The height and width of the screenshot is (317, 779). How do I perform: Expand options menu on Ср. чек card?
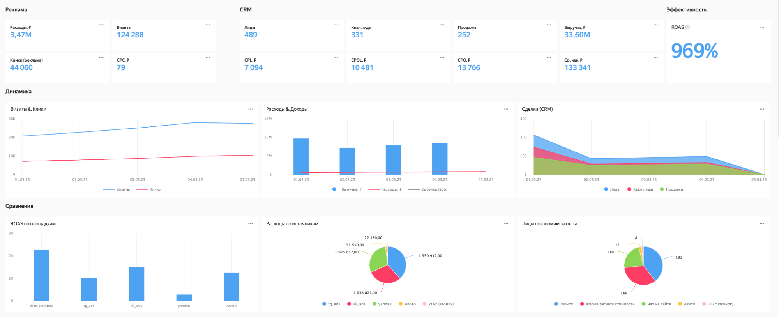coord(655,58)
